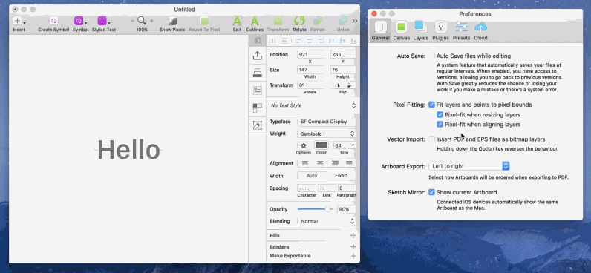This screenshot has height=273, width=591.
Task: Set text width to Auto
Action: click(312, 176)
